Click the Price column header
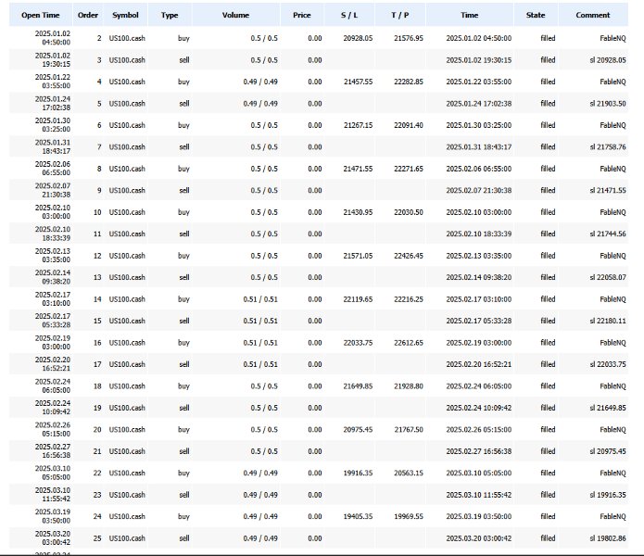 (x=302, y=15)
